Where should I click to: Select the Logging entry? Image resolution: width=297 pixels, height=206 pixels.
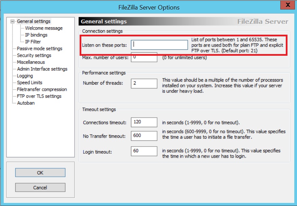[x=25, y=76]
